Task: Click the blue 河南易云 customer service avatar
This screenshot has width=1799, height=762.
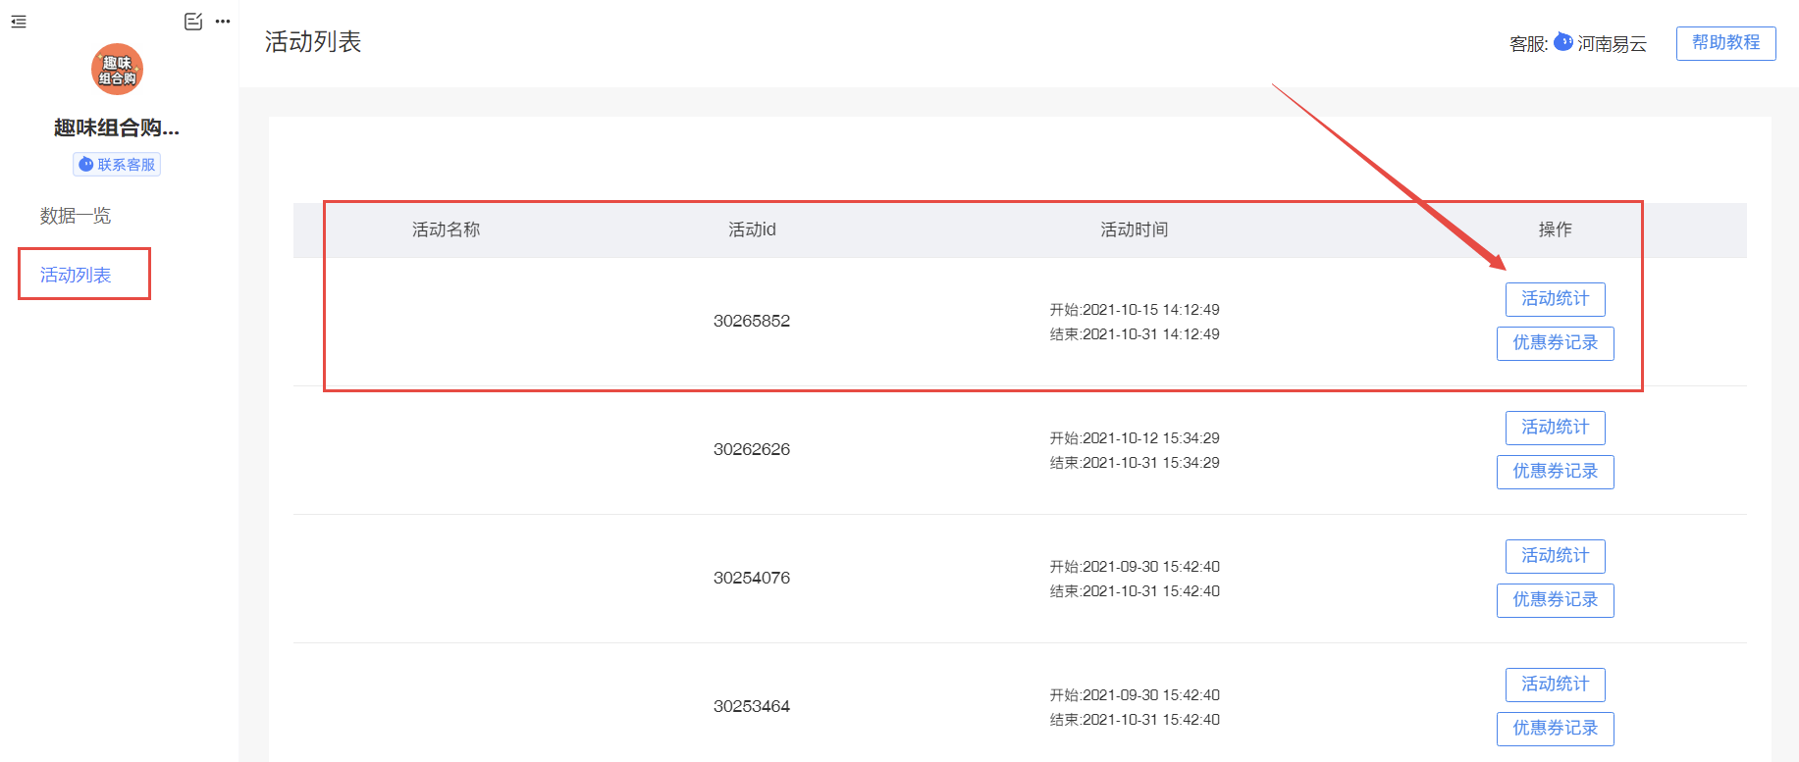Action: 1563,42
